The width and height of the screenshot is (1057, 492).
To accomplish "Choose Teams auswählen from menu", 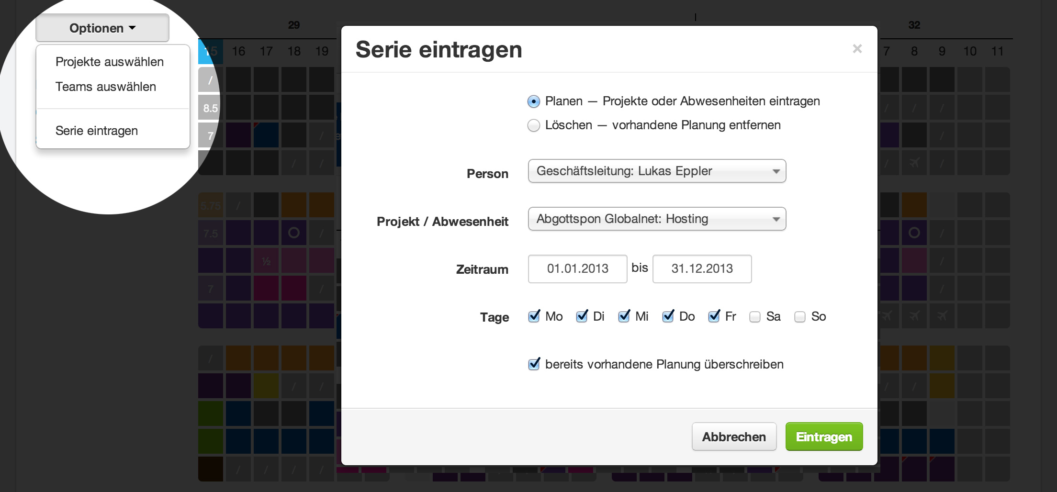I will pyautogui.click(x=106, y=87).
